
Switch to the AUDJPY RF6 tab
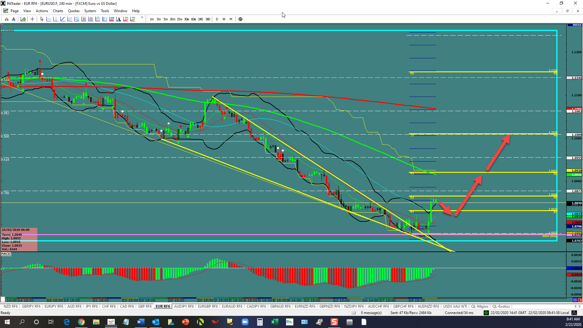(184, 306)
